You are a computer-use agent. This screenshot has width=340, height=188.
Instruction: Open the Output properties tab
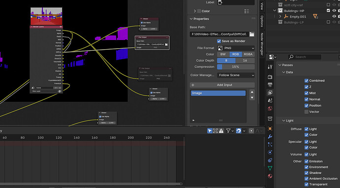(x=270, y=85)
